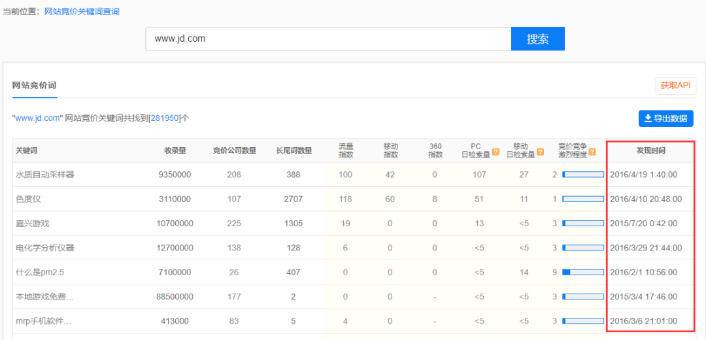The width and height of the screenshot is (706, 340).
Task: Click competition bar for 水质自动采样器 row
Action: [x=583, y=175]
